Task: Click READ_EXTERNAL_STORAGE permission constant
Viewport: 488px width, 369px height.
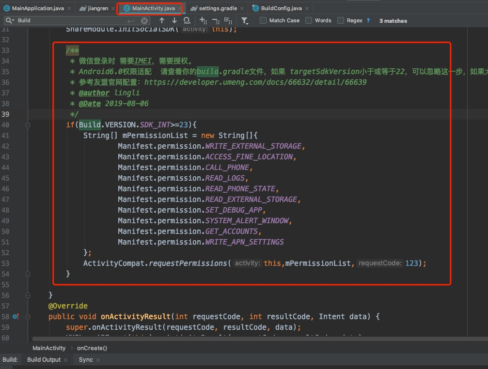Action: (251, 199)
